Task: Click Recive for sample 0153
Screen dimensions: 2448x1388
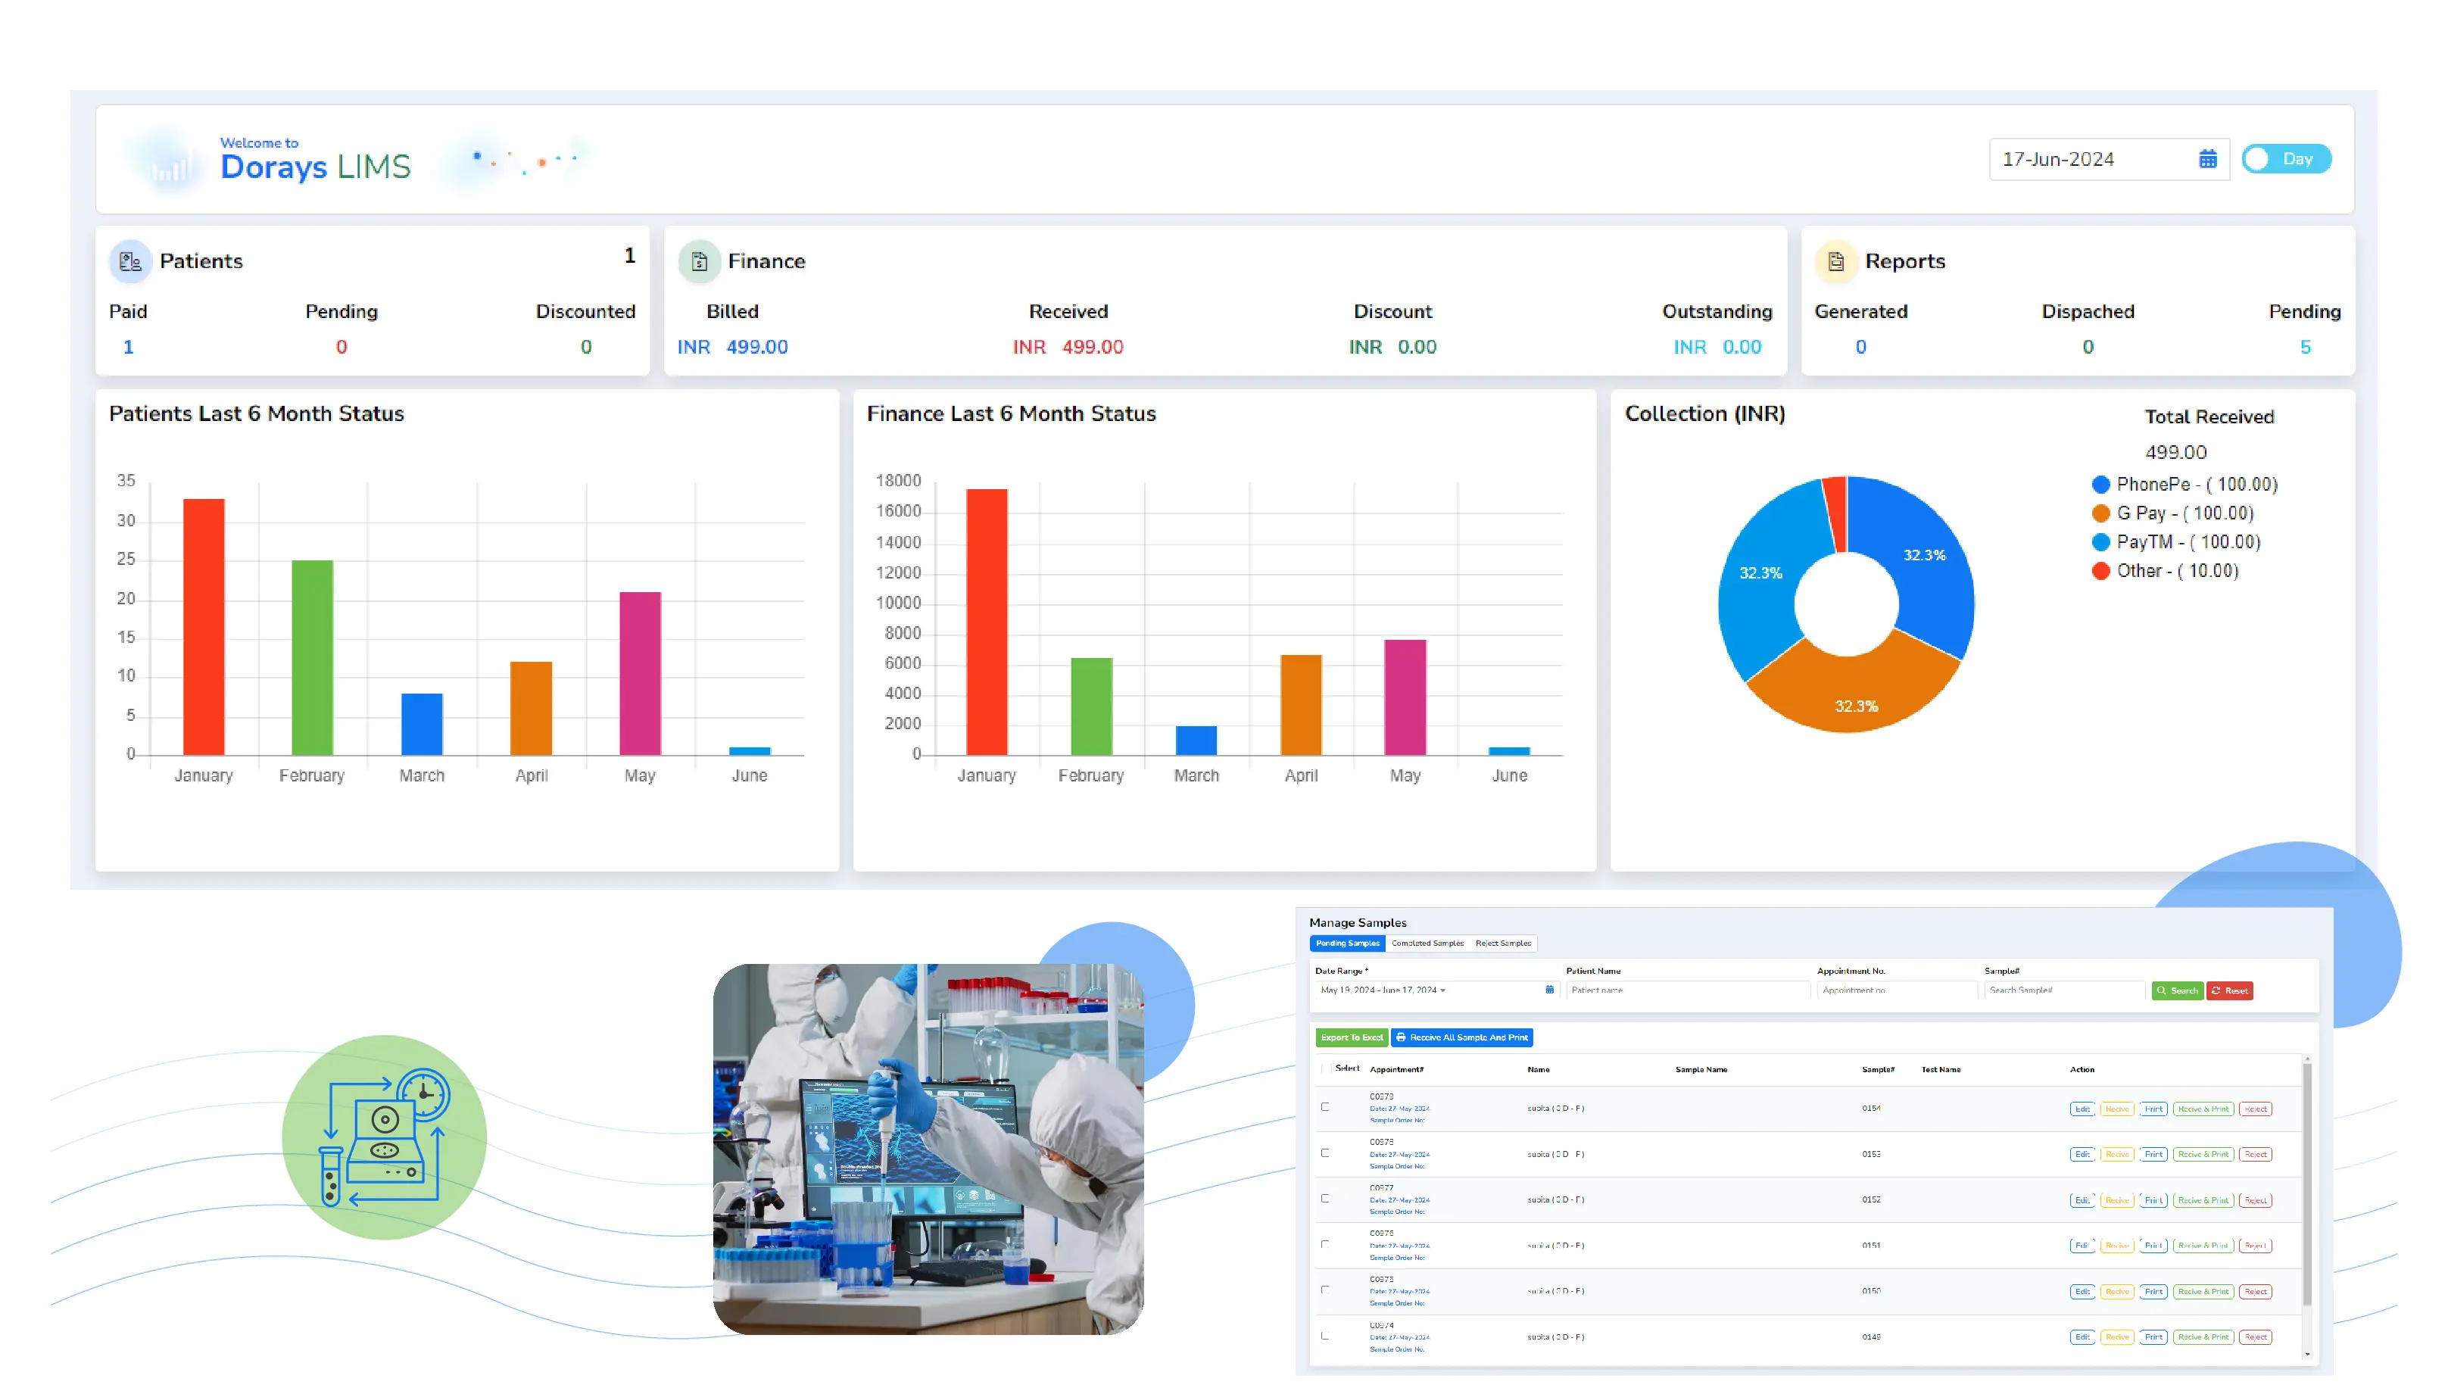Action: (x=2116, y=1155)
